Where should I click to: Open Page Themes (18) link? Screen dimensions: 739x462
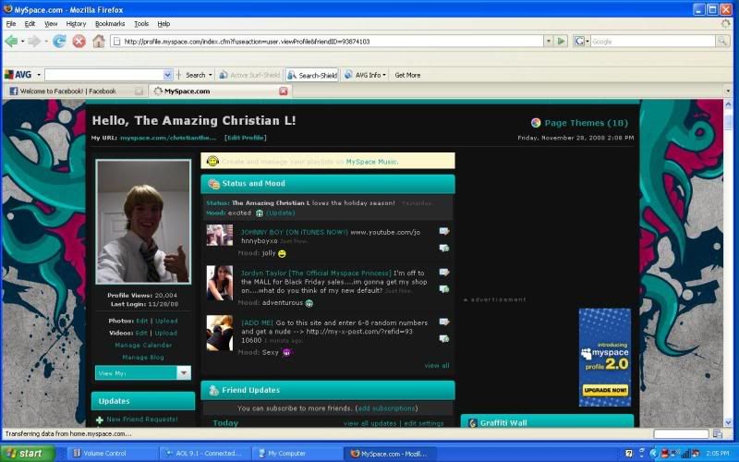click(x=586, y=123)
